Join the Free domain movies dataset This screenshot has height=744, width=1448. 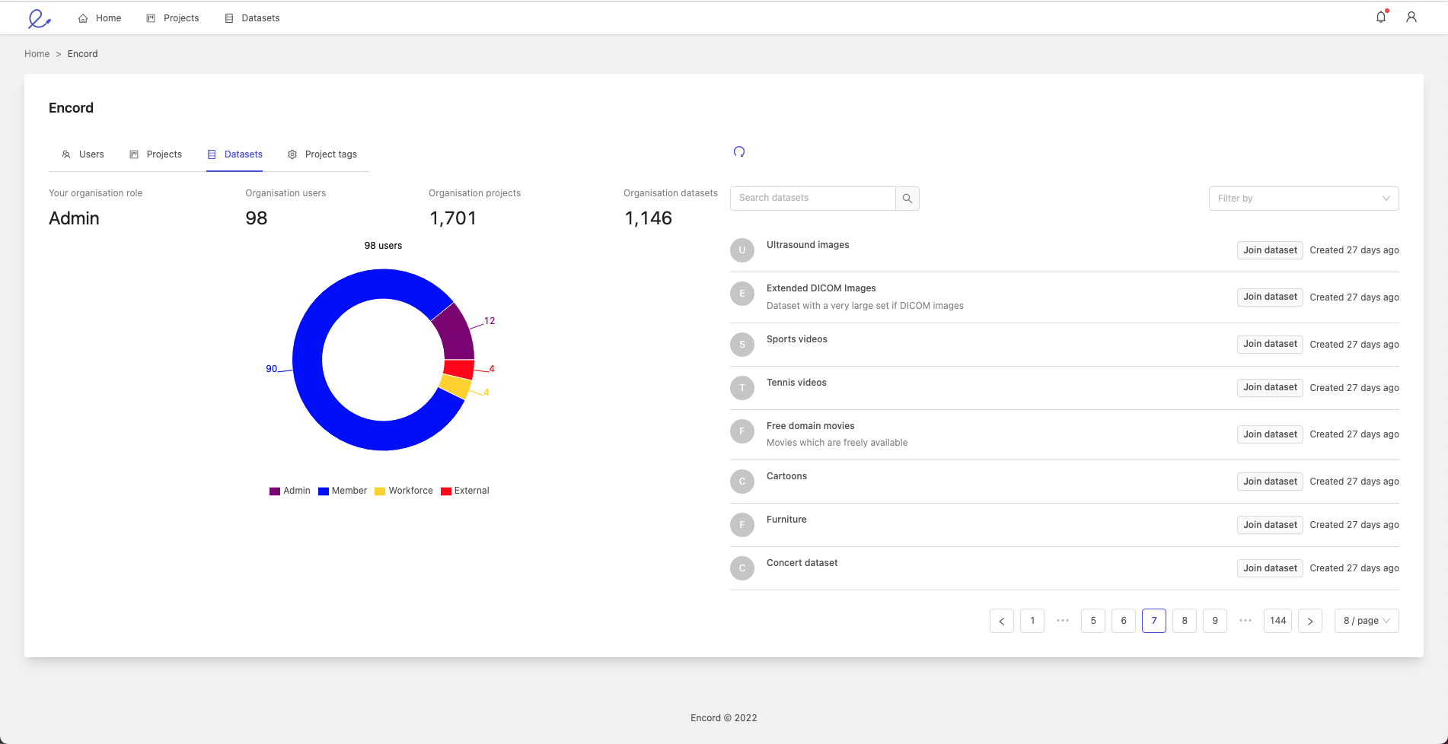[1270, 434]
